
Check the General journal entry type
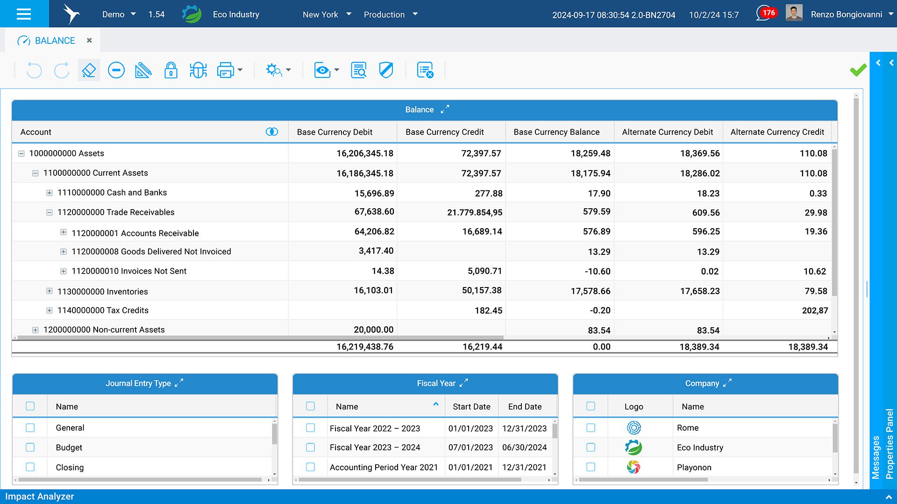click(x=30, y=427)
